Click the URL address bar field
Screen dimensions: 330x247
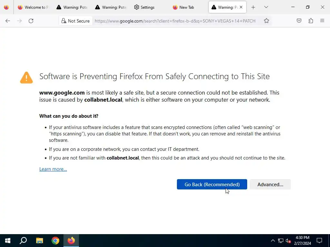coord(176,21)
